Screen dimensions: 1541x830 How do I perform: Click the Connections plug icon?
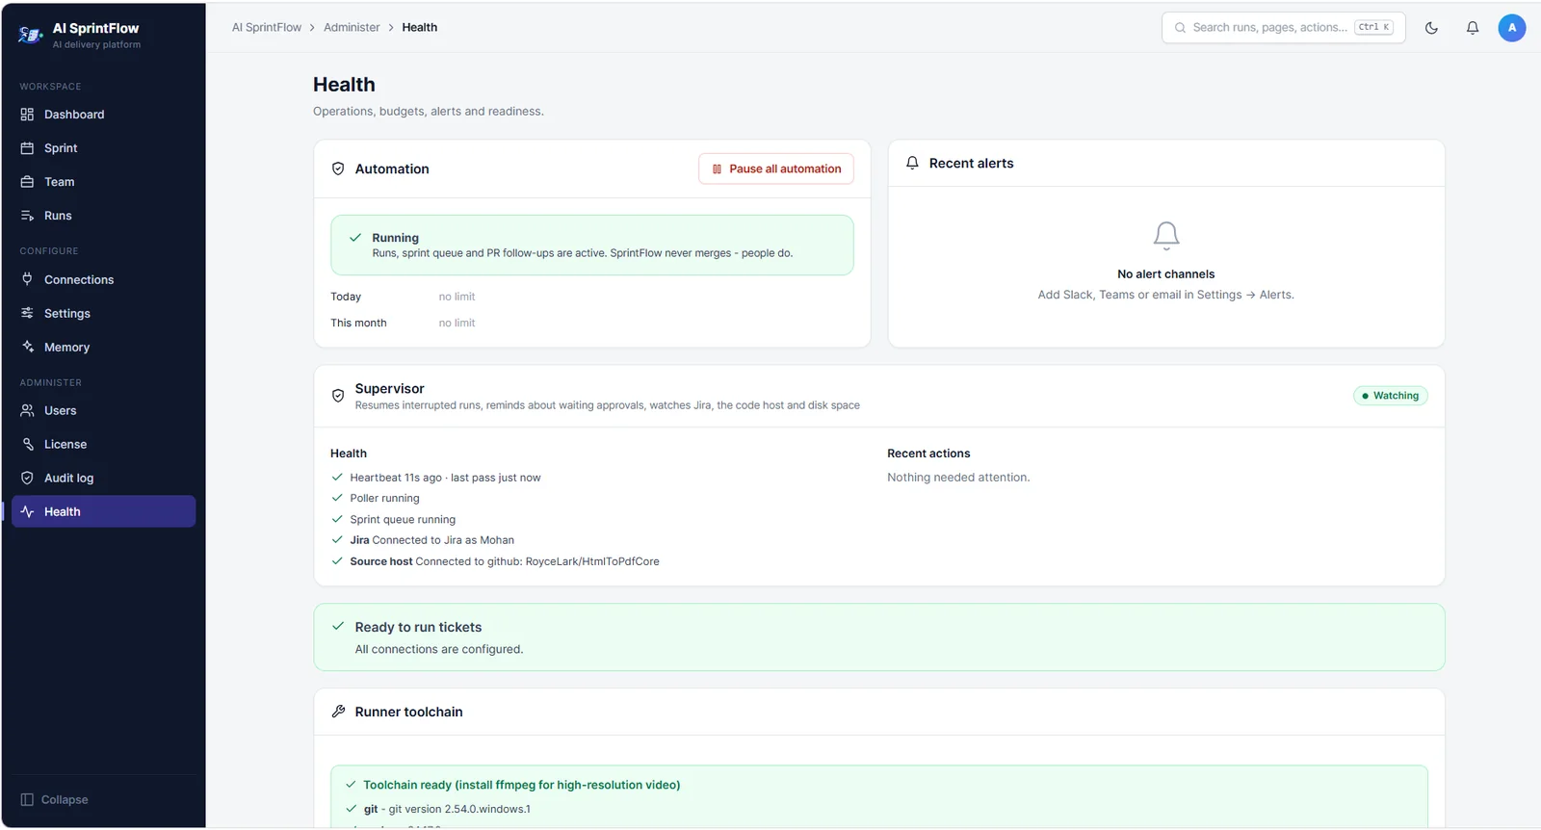27,279
